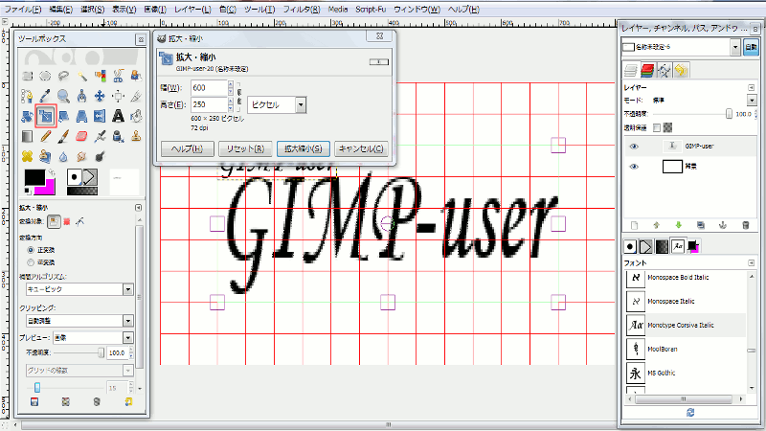Select the Measure compass tool

[x=81, y=96]
